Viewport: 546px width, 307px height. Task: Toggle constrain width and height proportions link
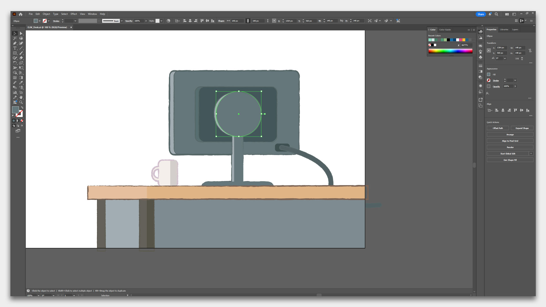[530, 50]
